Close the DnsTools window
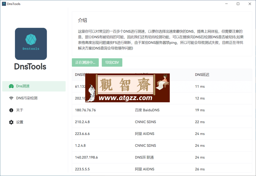The width and height of the screenshot is (256, 176). 250,4
